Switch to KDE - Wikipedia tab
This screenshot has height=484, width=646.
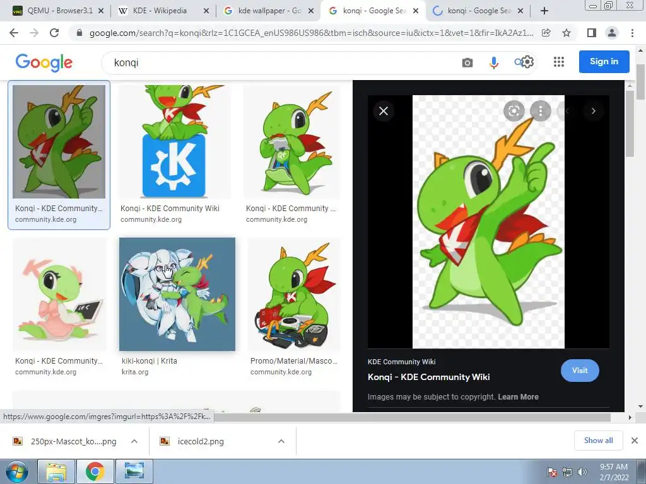coord(158,11)
